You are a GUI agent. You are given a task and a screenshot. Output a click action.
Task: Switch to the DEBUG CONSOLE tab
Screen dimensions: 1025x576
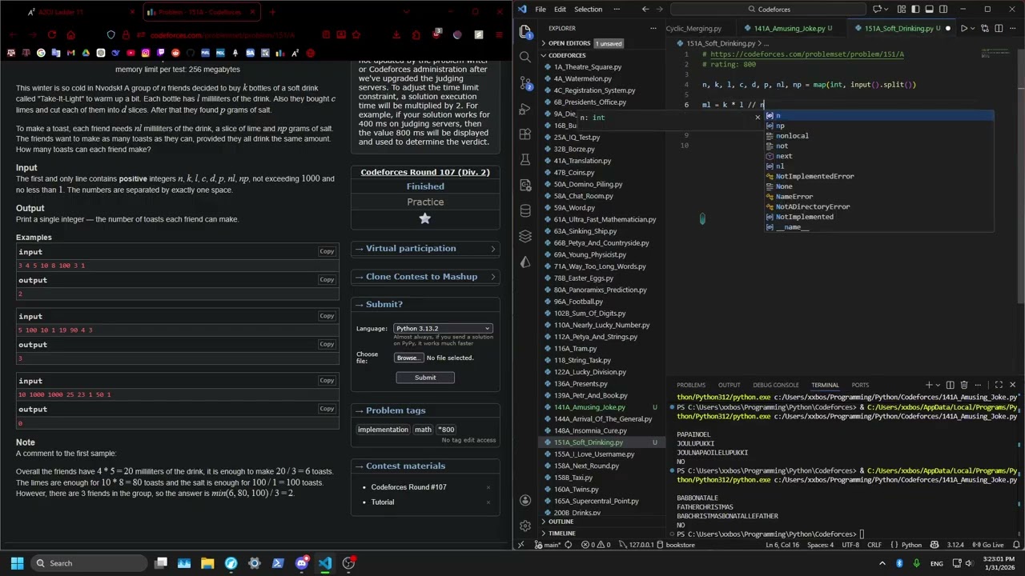click(x=775, y=385)
